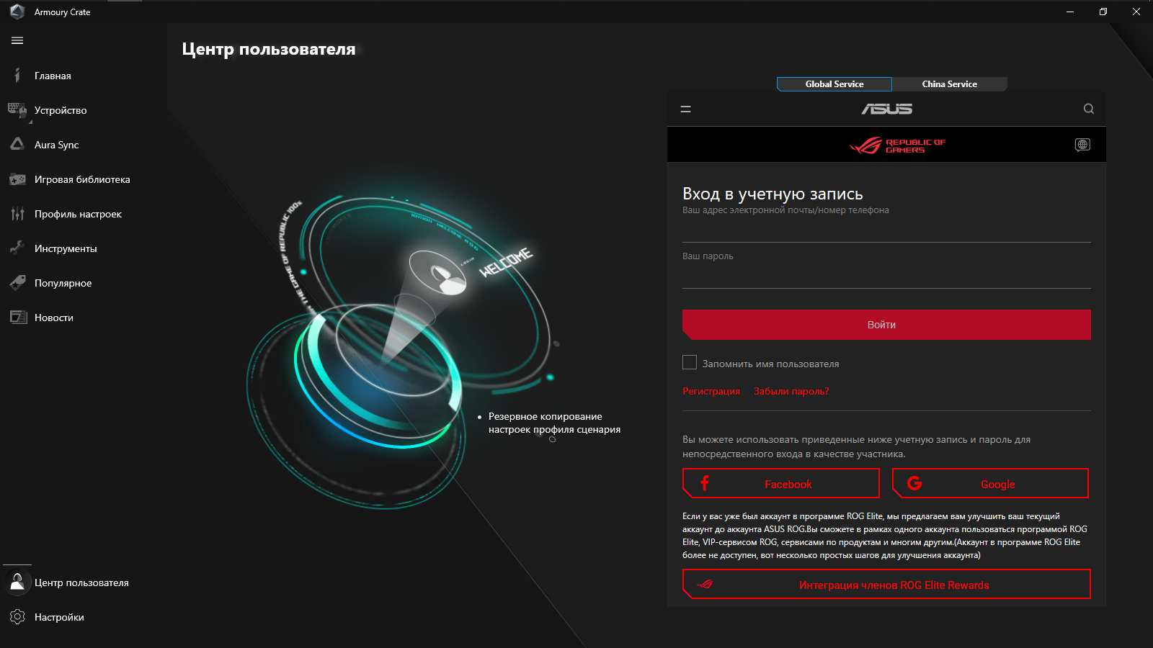Screen dimensions: 1153x648
Task: Click the Republic of Gamers logo
Action: point(897,145)
